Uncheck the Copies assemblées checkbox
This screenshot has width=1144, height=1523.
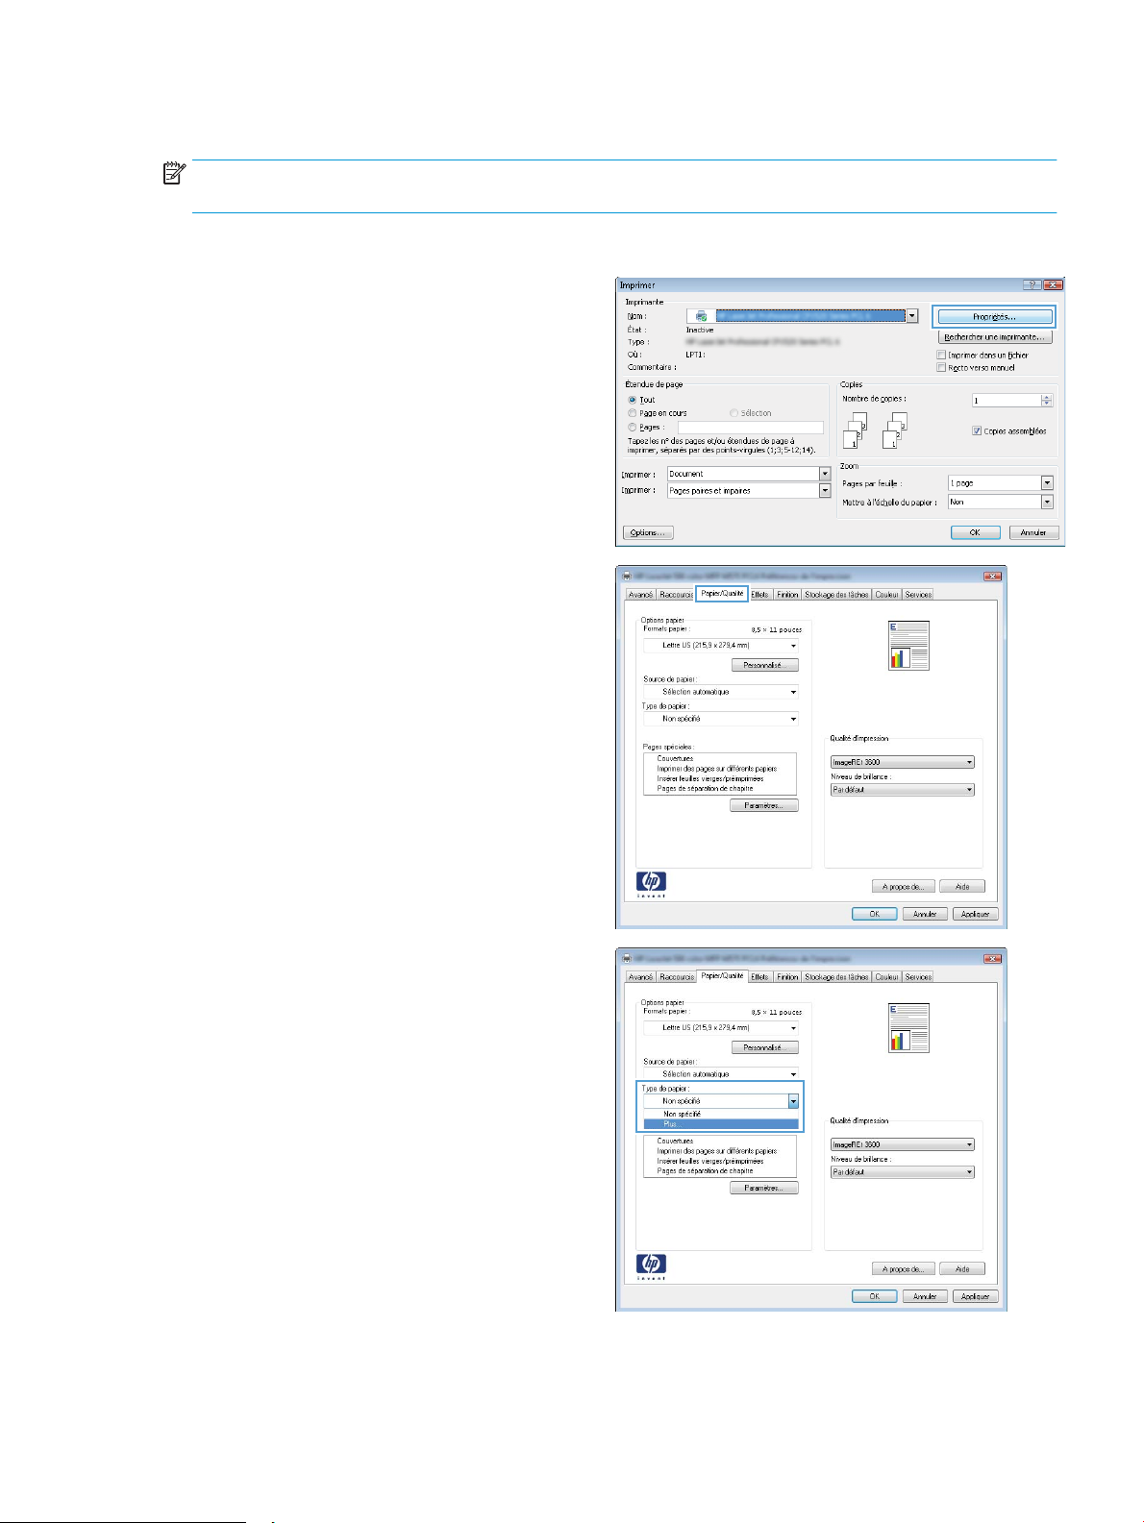click(x=977, y=430)
